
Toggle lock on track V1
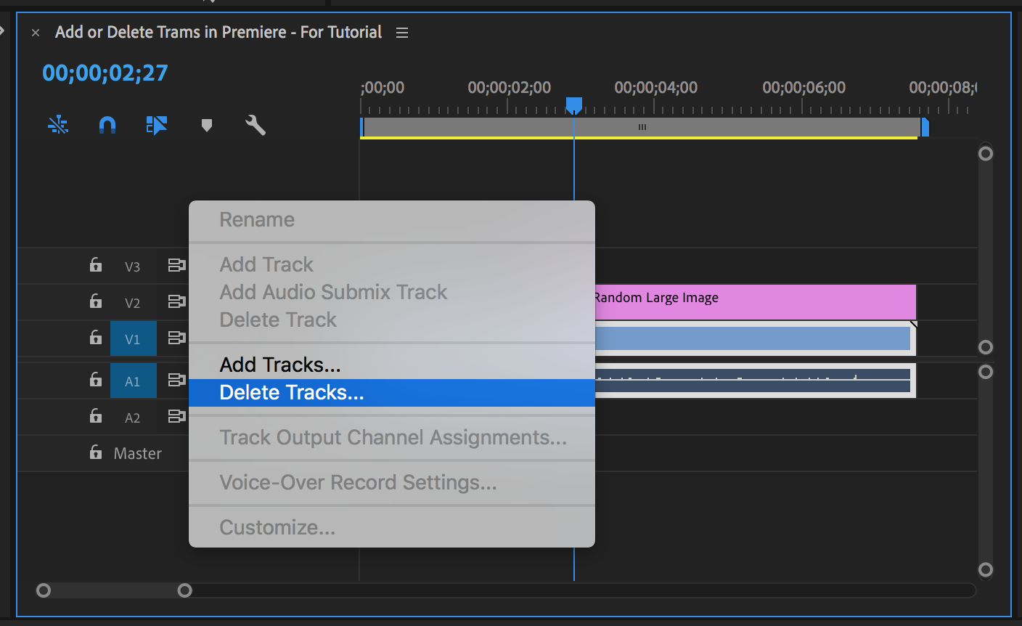[96, 337]
